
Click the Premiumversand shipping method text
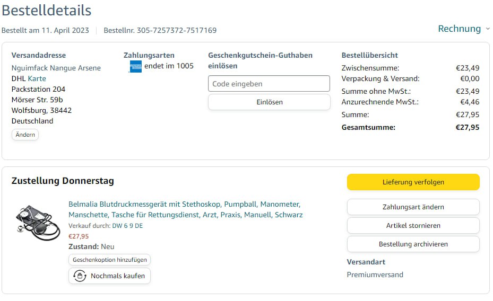(375, 275)
